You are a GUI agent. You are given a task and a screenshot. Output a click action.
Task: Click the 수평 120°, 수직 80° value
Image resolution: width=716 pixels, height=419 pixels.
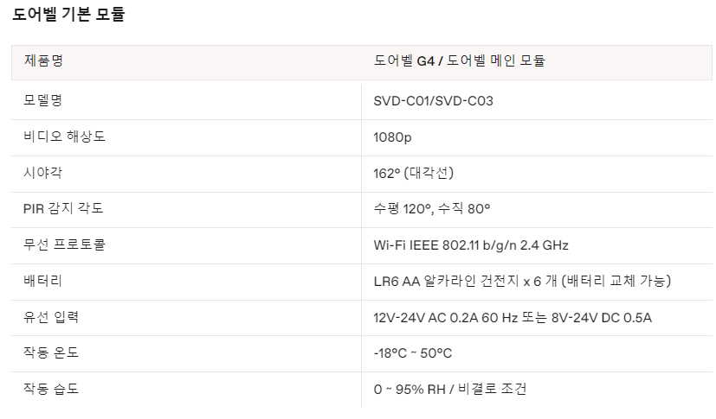point(431,208)
